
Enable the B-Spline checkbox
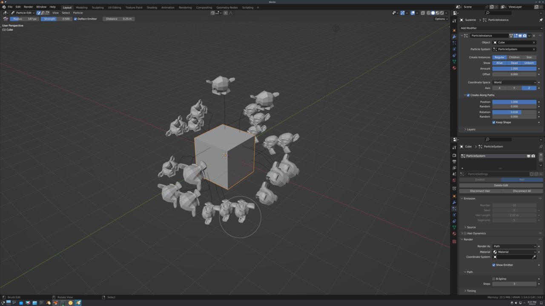tap(494, 279)
